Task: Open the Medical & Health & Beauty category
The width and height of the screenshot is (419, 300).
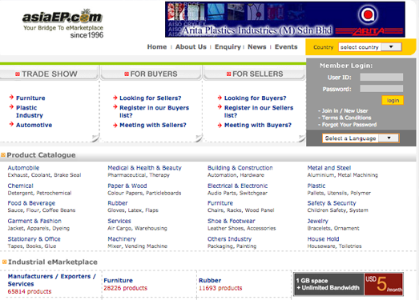Action: (x=144, y=168)
